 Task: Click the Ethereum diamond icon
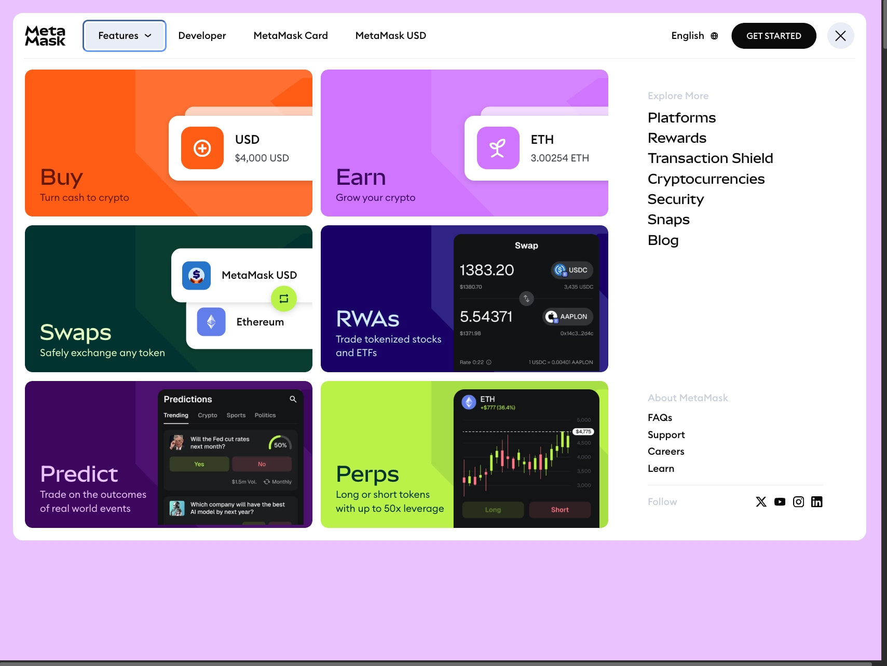click(211, 322)
